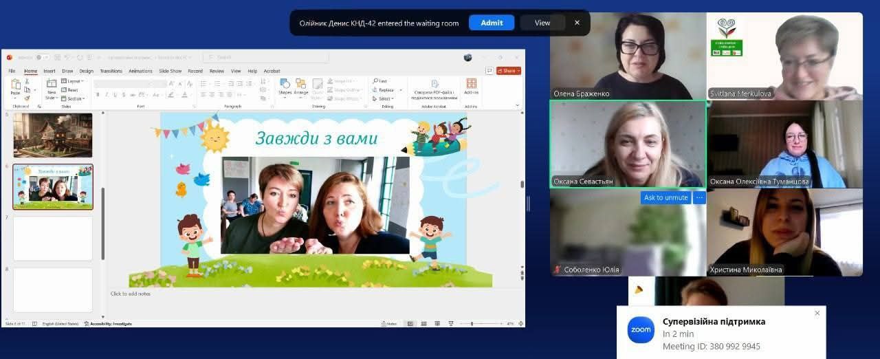Screen dimensions: 880x359
Task: Switch to Slide Sorter view in status bar
Action: point(423,323)
